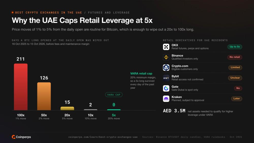Open the coinperps.com/learn URL in footer
Screen dimensions: 254x143
tap(103, 137)
